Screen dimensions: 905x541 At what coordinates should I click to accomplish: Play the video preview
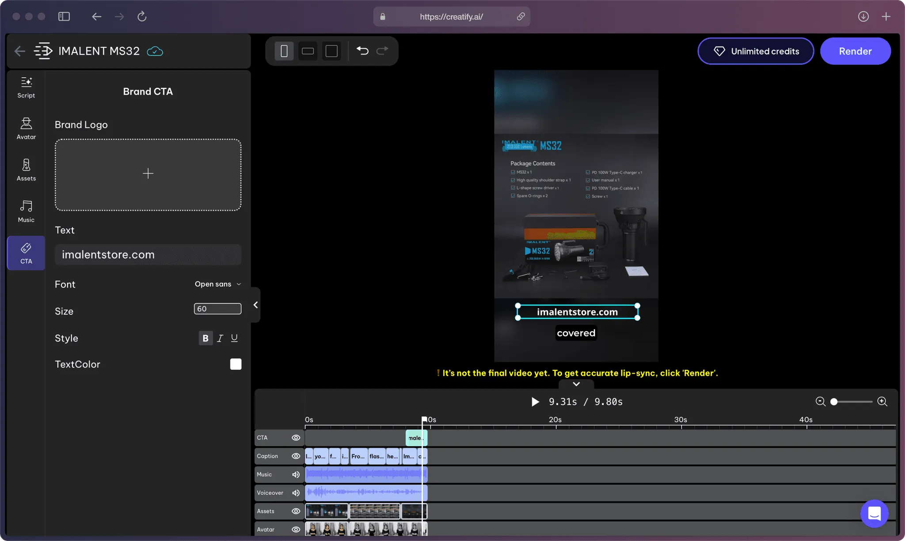tap(535, 401)
